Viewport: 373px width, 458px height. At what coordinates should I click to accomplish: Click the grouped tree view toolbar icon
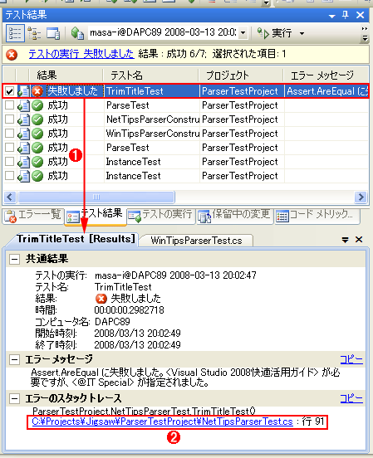pyautogui.click(x=34, y=33)
